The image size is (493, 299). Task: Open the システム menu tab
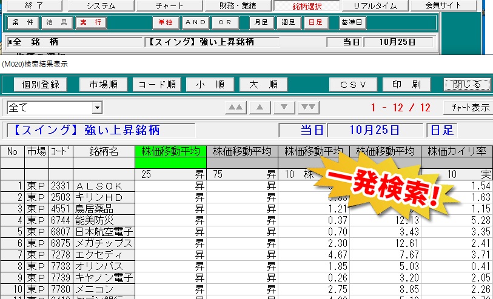point(101,5)
